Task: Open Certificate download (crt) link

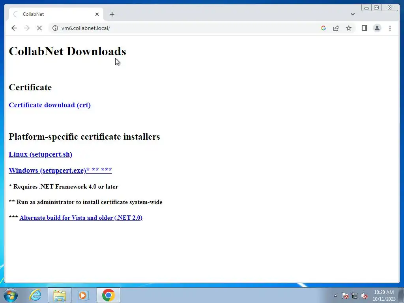Action: 50,105
